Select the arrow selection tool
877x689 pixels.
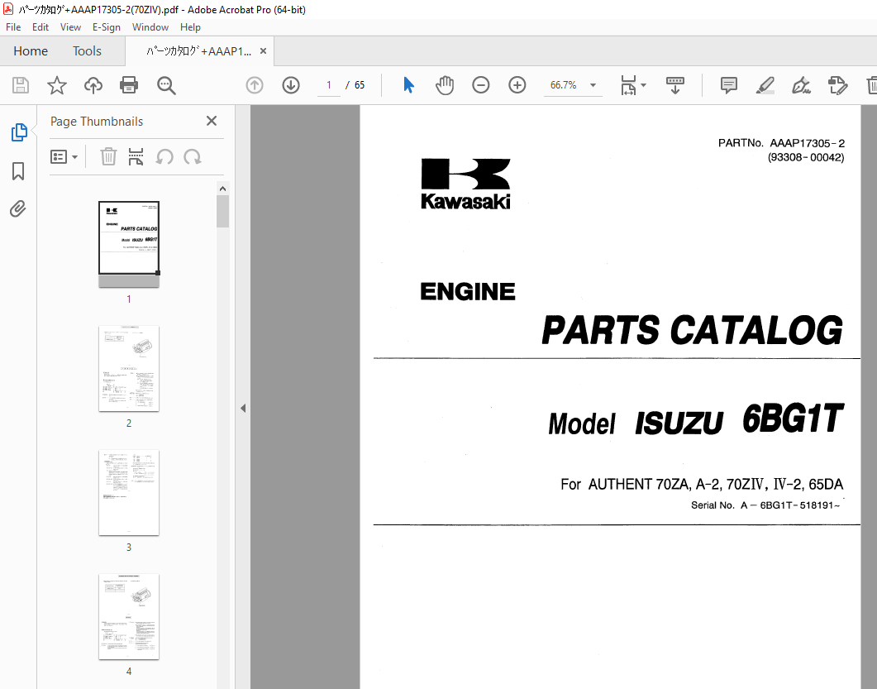(x=409, y=85)
